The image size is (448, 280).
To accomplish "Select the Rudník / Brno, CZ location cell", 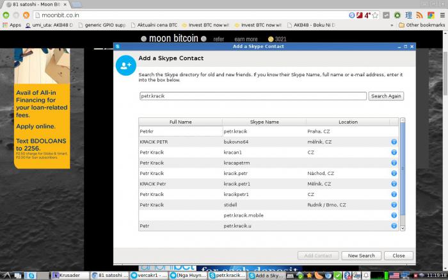I will (x=326, y=205).
